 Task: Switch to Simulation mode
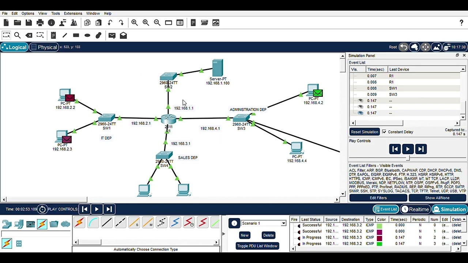pyautogui.click(x=449, y=209)
